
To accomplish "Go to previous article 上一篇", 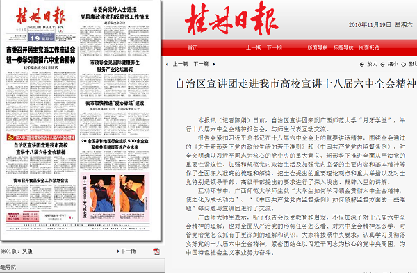I will click(x=180, y=64).
